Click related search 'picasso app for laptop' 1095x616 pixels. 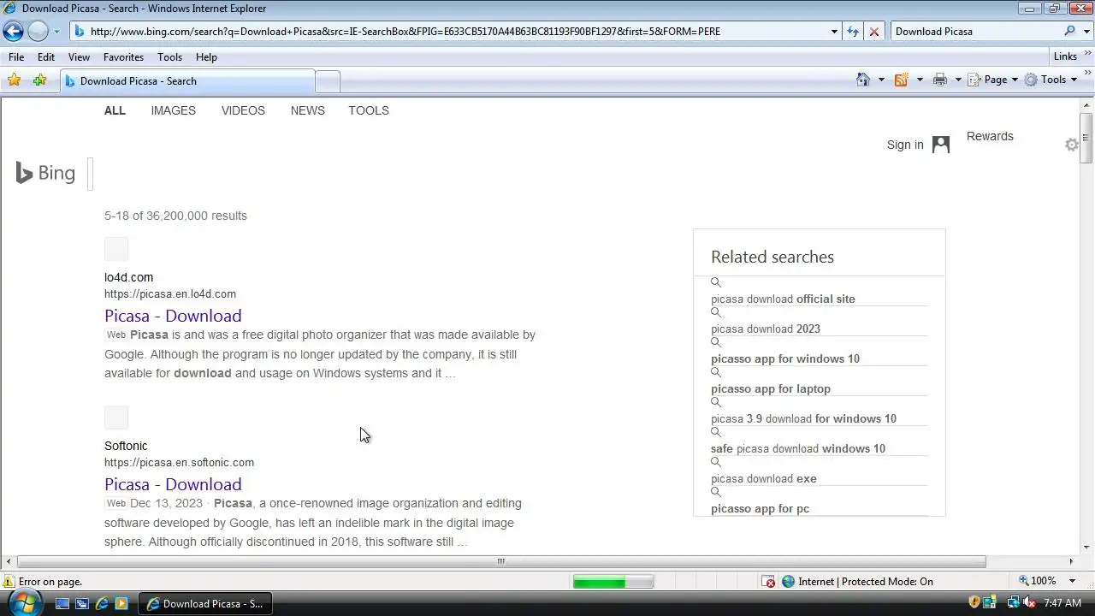click(x=771, y=388)
